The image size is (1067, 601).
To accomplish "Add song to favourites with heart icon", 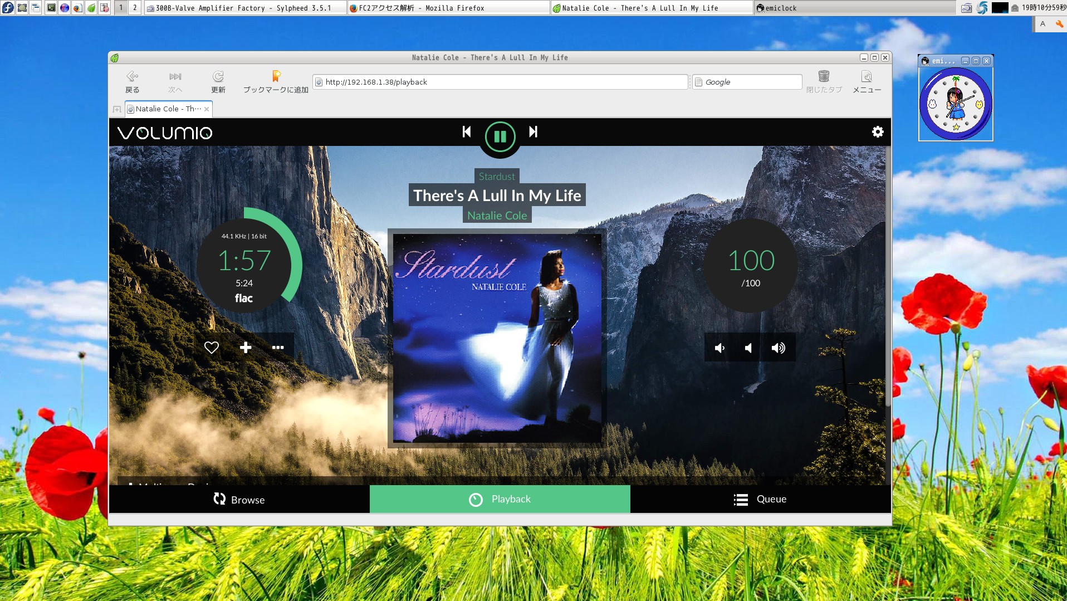I will (212, 348).
